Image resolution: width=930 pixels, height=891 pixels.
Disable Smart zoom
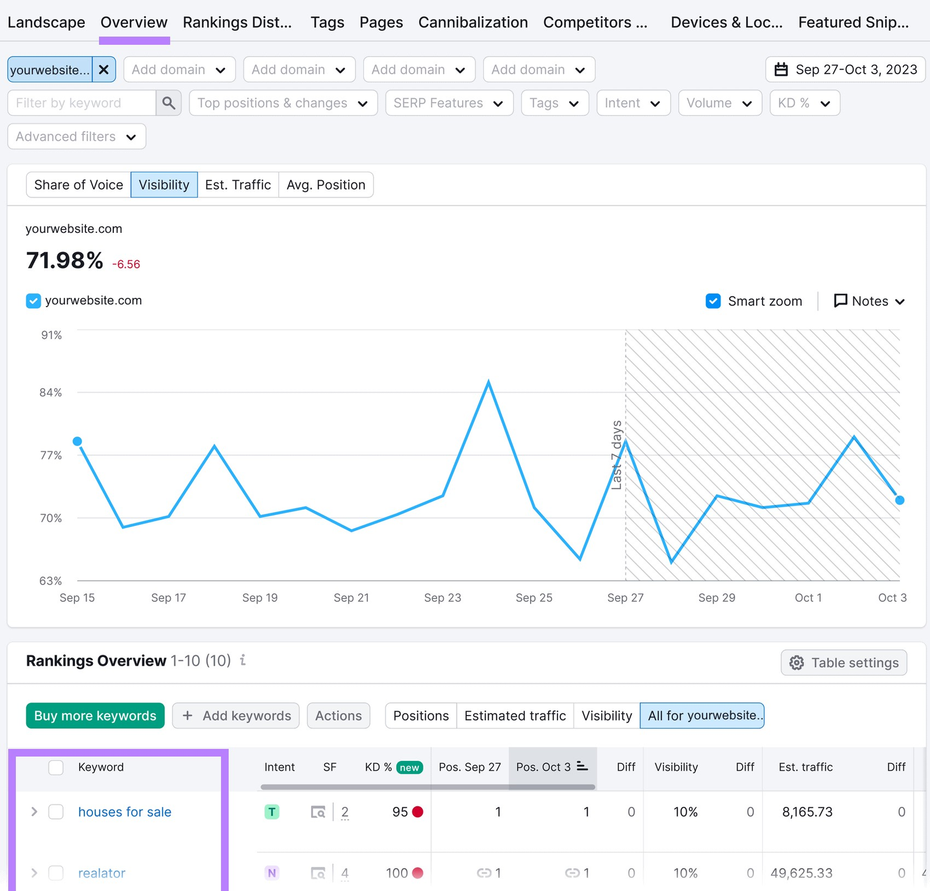[713, 301]
